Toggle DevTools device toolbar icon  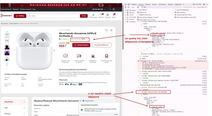pyautogui.click(x=129, y=4)
